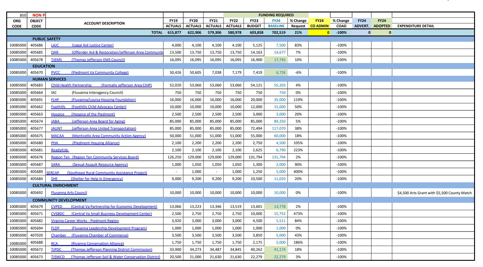
Task: Select the HUMAN SERVICES section heading
Action: [x=49, y=79]
